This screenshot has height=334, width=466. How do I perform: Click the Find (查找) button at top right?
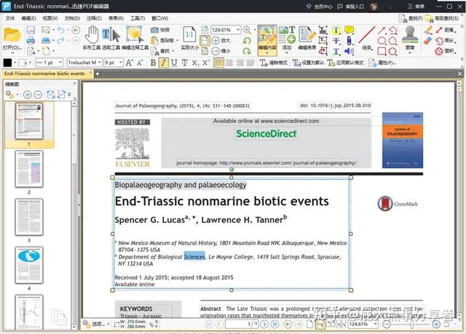coord(411,18)
